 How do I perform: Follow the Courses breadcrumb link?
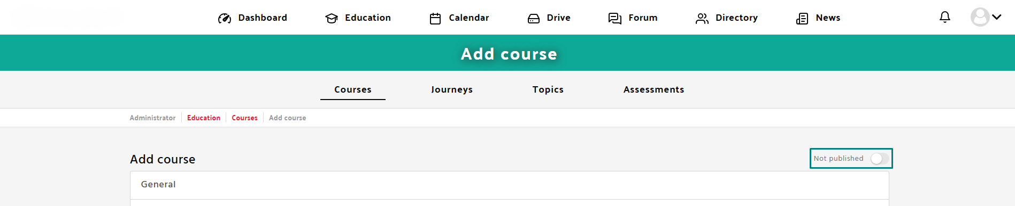(x=244, y=118)
